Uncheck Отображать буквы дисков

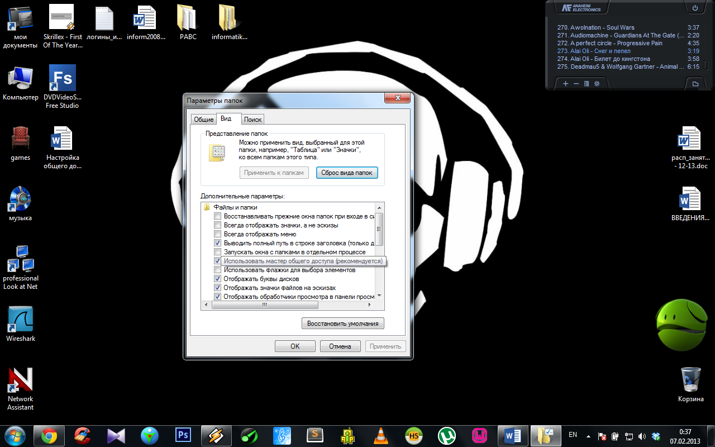coord(218,279)
